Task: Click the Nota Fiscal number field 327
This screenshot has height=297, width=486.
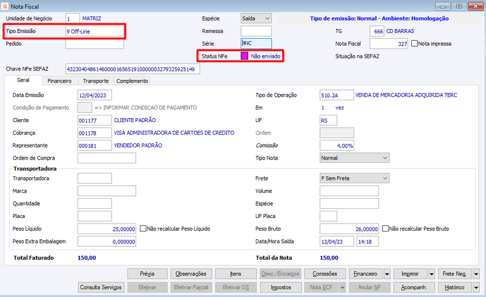Action: pos(389,44)
